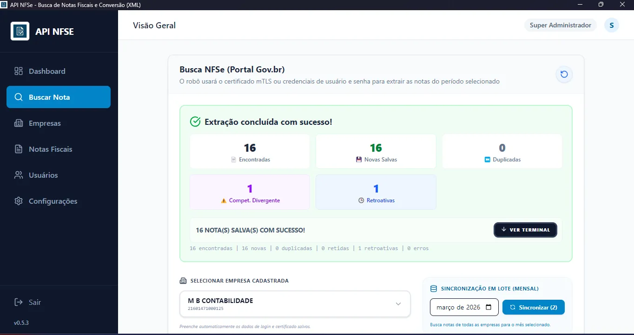The height and width of the screenshot is (335, 634).
Task: Click the "1 retroativas" summary text
Action: point(378,248)
